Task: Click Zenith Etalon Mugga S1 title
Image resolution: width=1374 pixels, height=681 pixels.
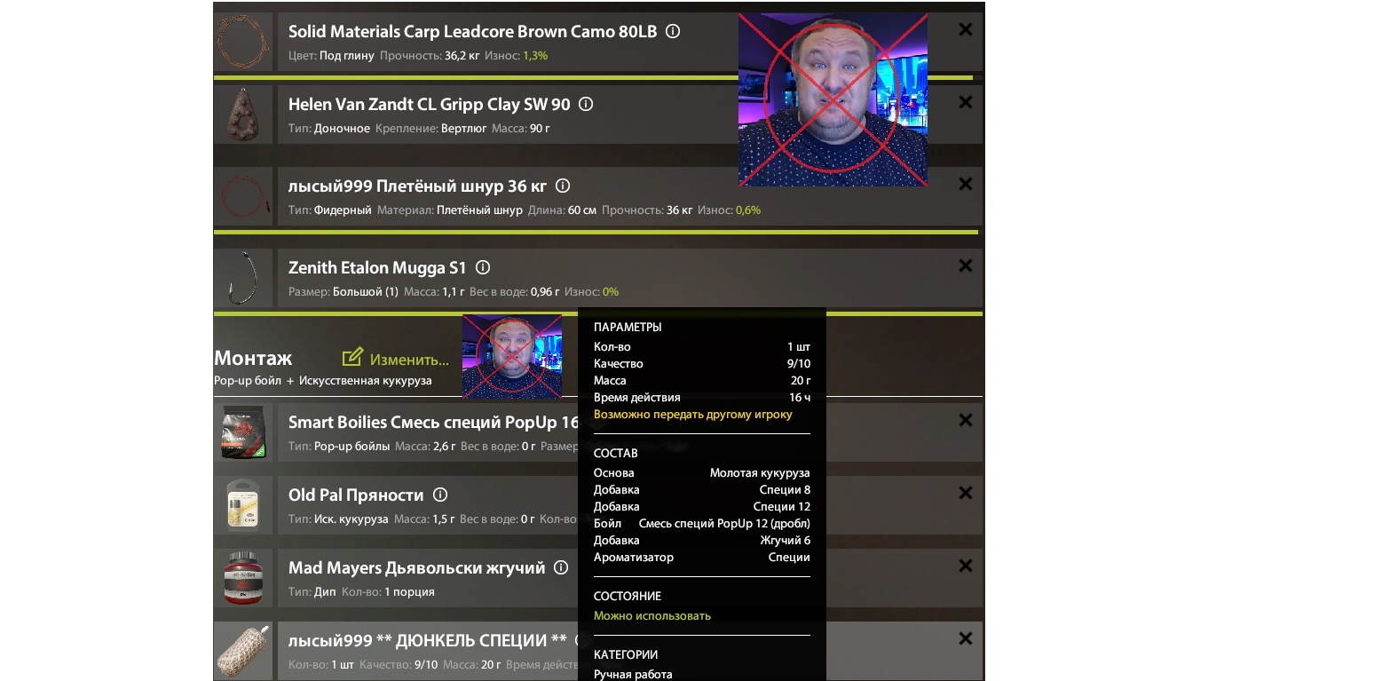Action: (x=377, y=267)
